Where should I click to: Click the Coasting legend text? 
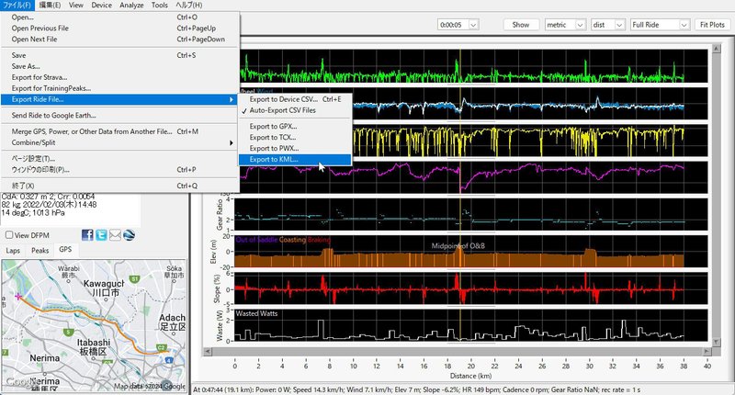click(292, 240)
